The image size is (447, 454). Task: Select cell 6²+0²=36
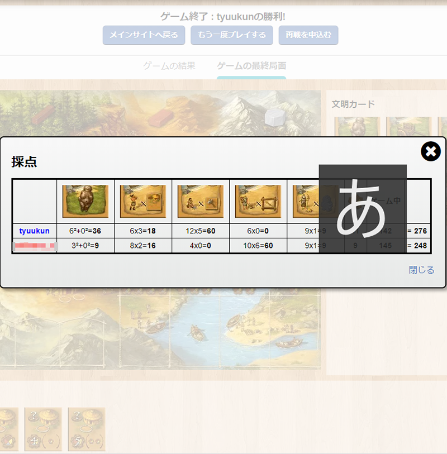[x=85, y=231]
